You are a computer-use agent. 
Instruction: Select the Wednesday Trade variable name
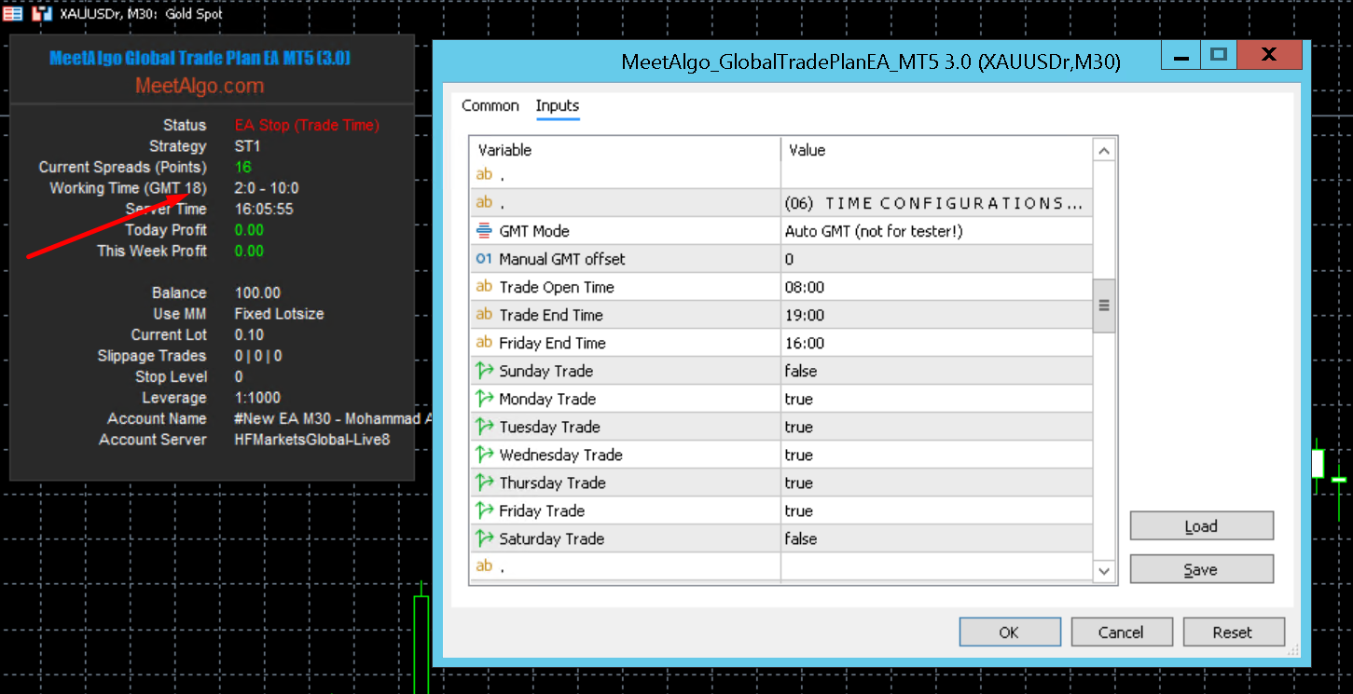(x=560, y=455)
